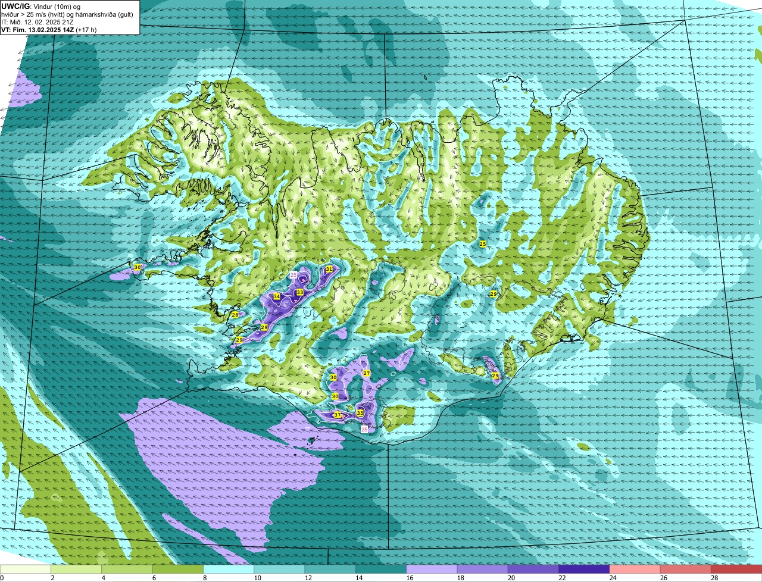Select the yellow gust marker labeled 33
The image size is (762, 582).
coord(300,292)
